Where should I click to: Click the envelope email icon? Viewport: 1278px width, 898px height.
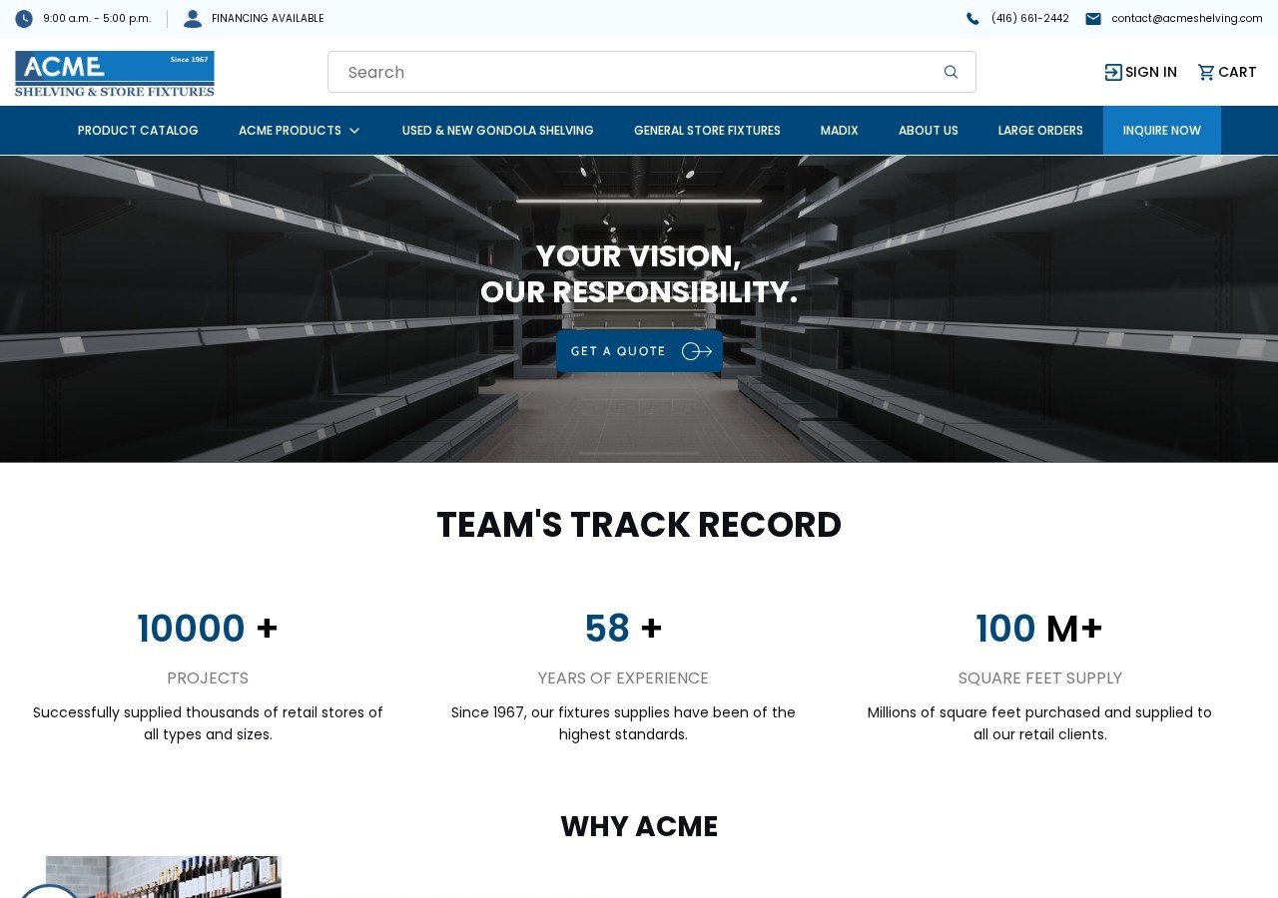[1093, 19]
